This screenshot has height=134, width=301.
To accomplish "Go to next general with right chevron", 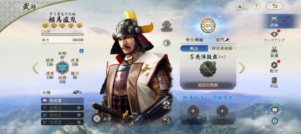I will [242, 68].
